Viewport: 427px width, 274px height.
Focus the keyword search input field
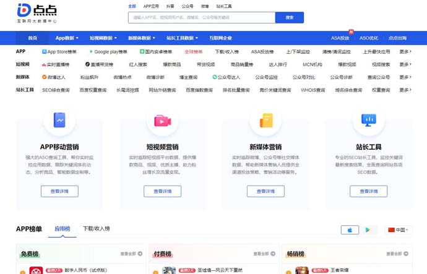[202, 17]
